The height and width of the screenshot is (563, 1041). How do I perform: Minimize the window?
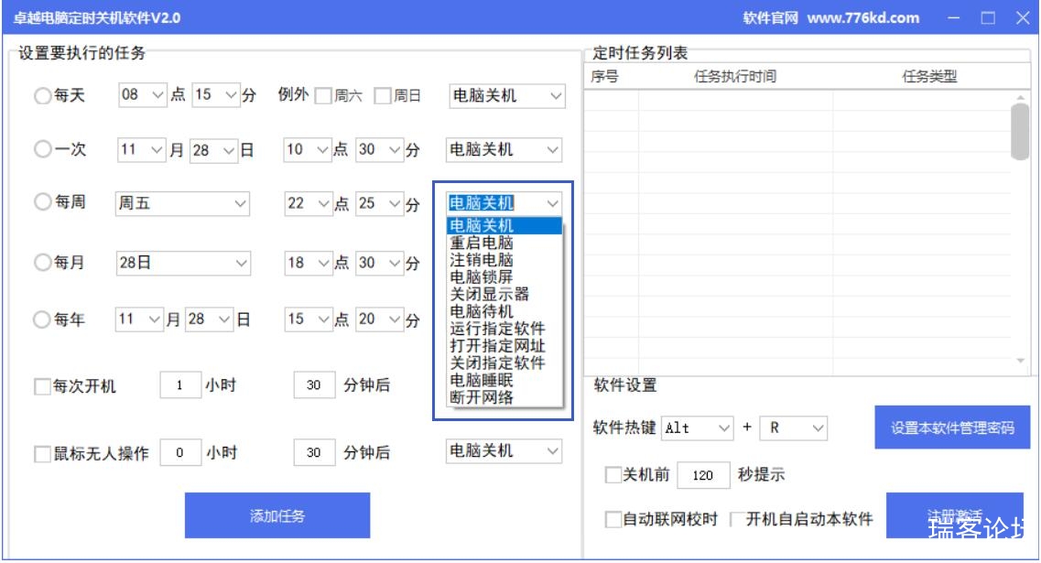tap(954, 18)
